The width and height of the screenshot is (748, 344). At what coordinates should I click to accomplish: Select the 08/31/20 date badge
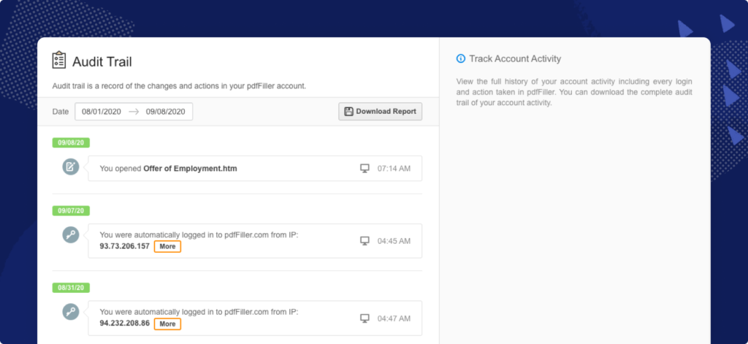[x=71, y=288]
